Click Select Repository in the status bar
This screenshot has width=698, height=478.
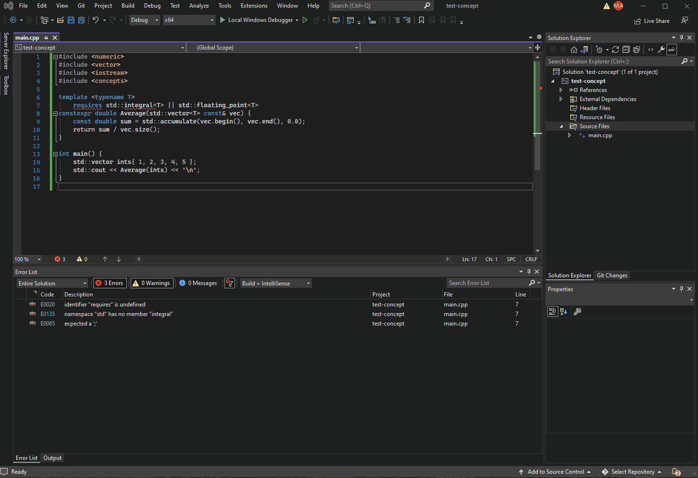(632, 472)
